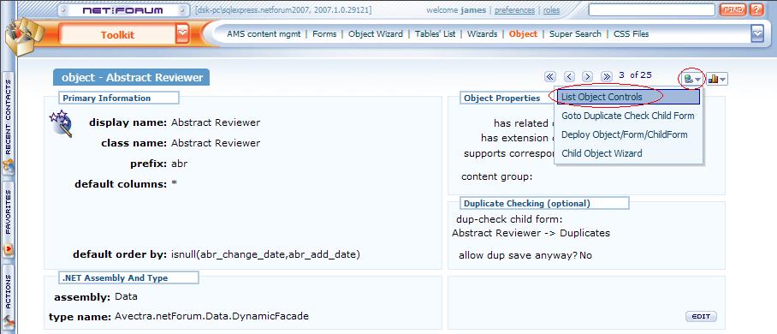777x334 pixels.
Task: Open the Tables' List menu item
Action: [435, 34]
